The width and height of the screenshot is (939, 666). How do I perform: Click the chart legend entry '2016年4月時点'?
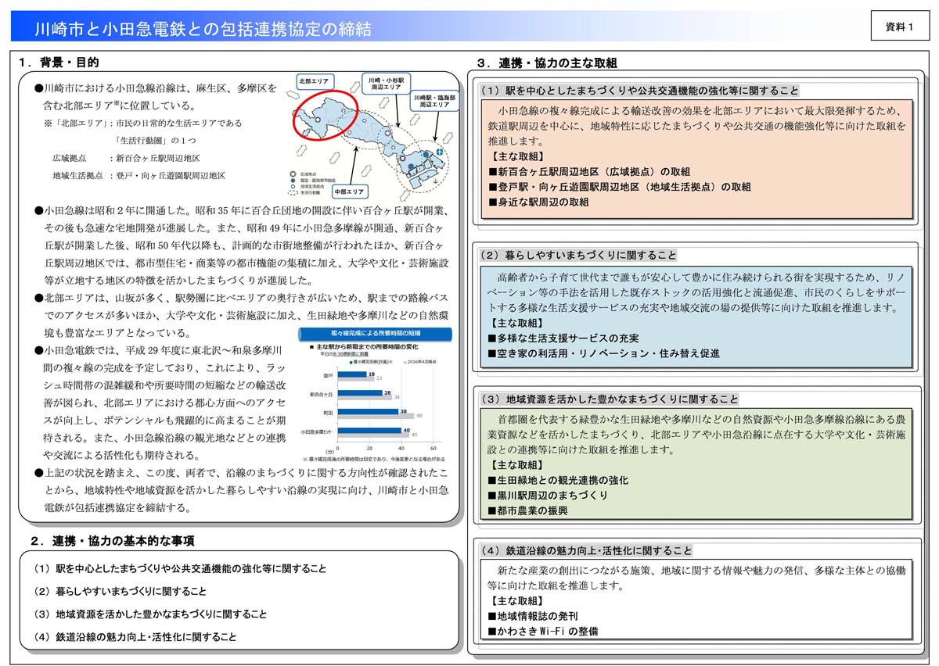420,362
